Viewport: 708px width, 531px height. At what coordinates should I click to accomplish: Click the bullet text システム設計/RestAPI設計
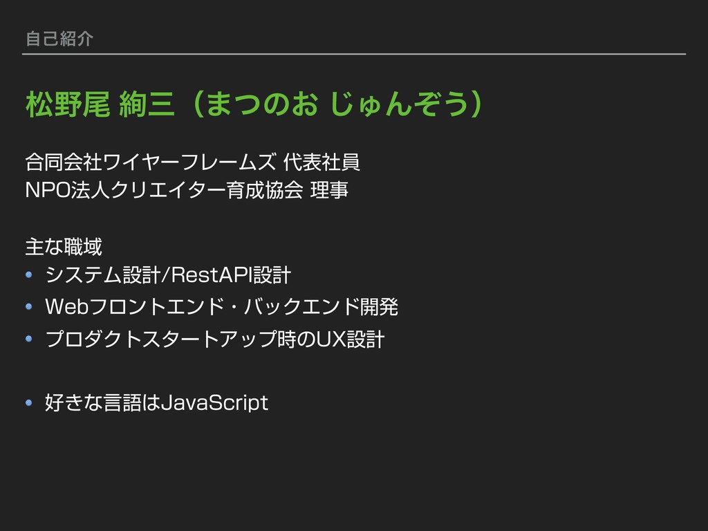tap(168, 275)
